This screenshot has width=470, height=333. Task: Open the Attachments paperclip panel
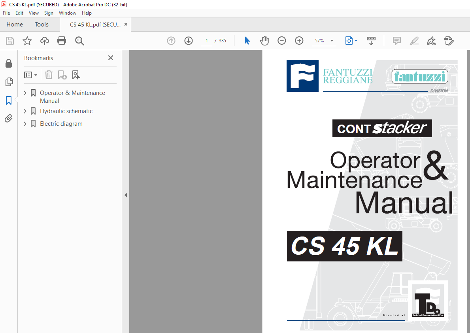coord(9,119)
